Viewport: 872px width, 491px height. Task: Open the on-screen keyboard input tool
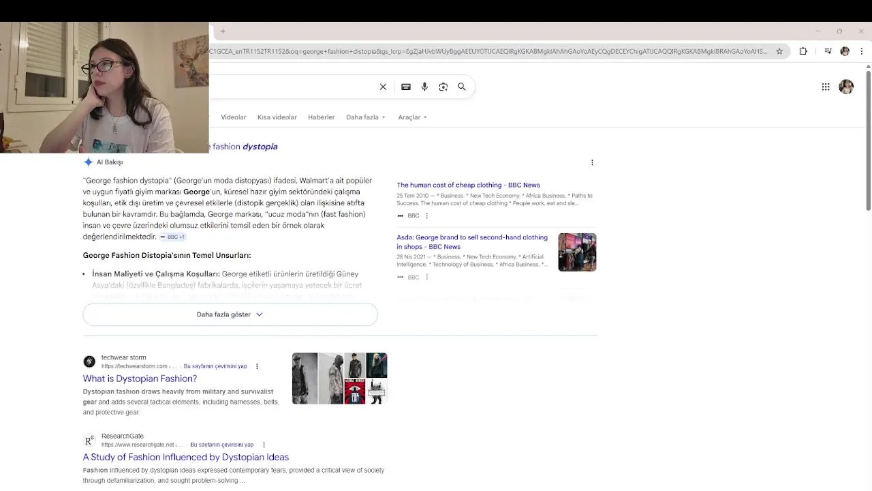coord(406,87)
